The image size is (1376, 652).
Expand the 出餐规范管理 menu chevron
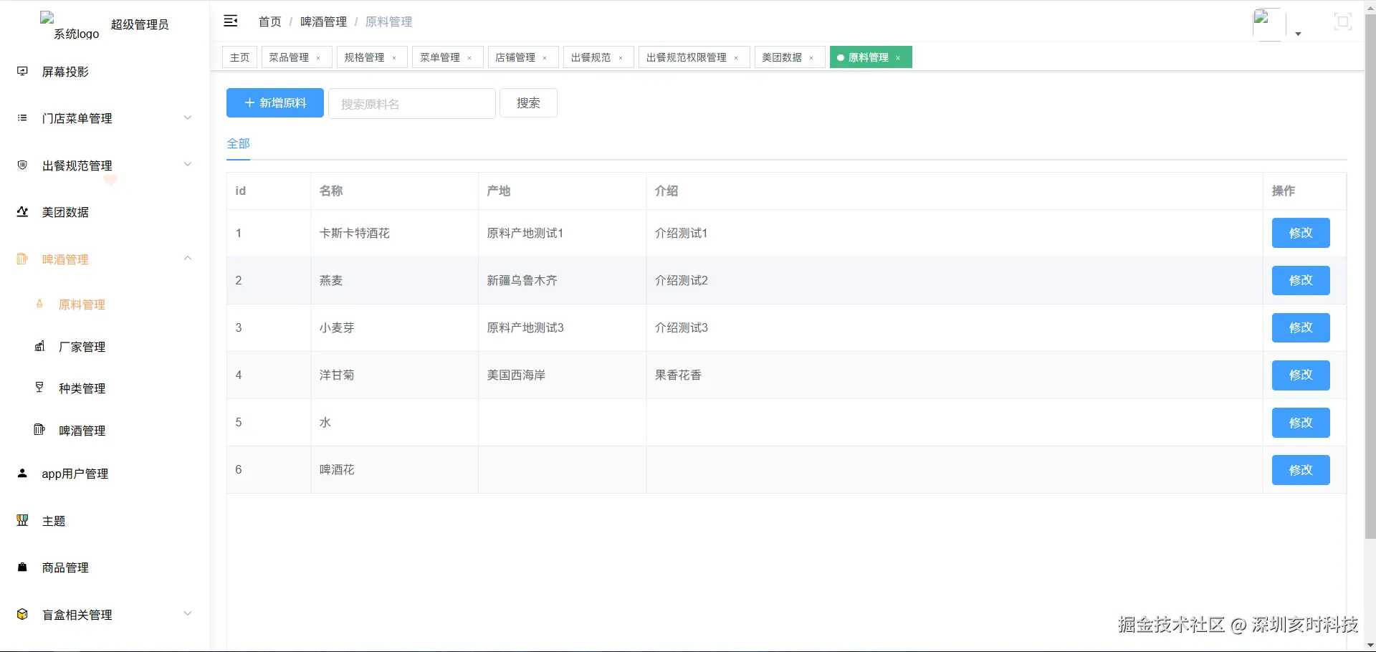click(x=188, y=164)
